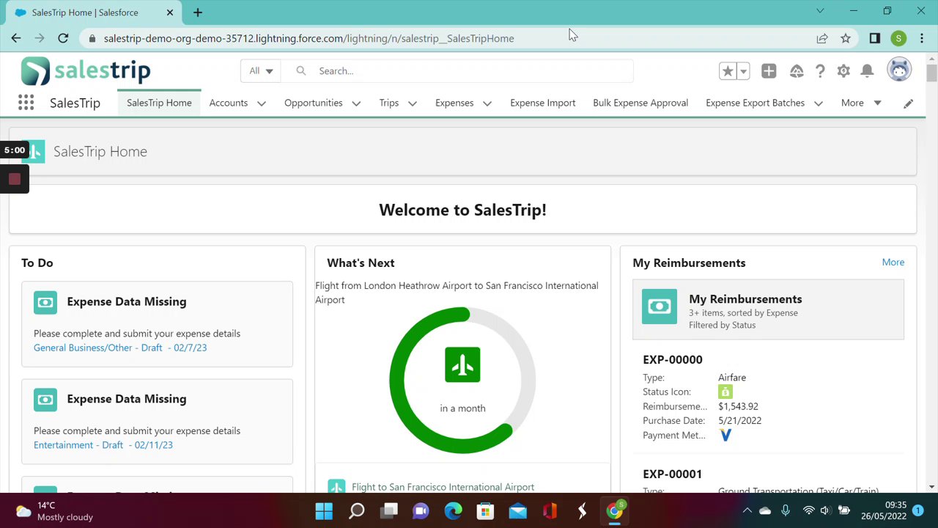Open the Salesforce App Launcher grid

tap(26, 103)
